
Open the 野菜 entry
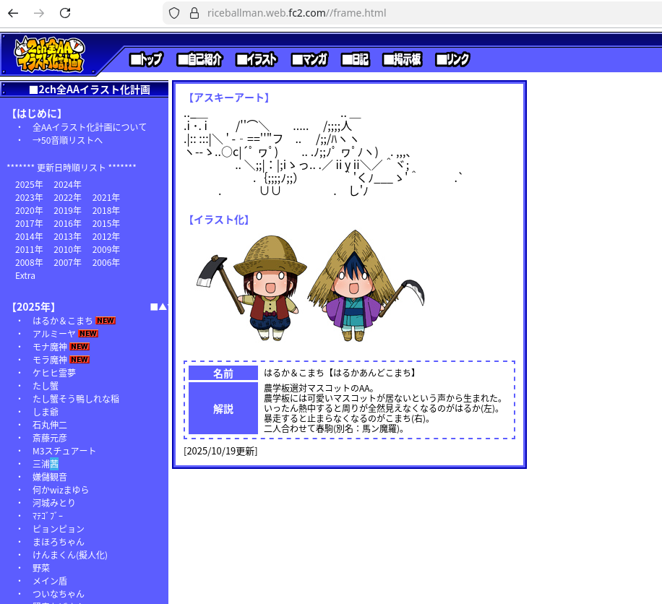41,568
